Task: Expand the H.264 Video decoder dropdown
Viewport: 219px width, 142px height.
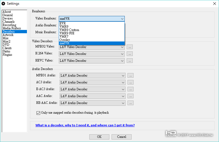Action: 92,54
